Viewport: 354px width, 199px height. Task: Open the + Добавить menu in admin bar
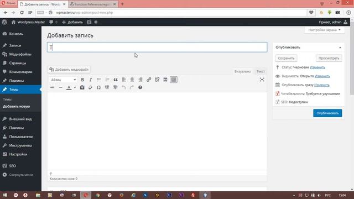[x=72, y=22]
